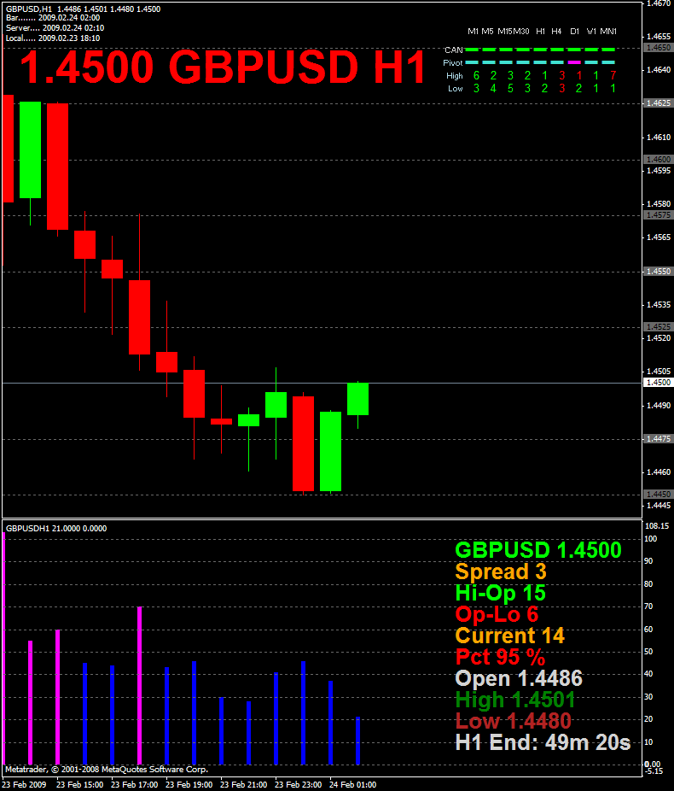Click the dark green "High 1.4501" line
The image size is (674, 791).
(515, 700)
